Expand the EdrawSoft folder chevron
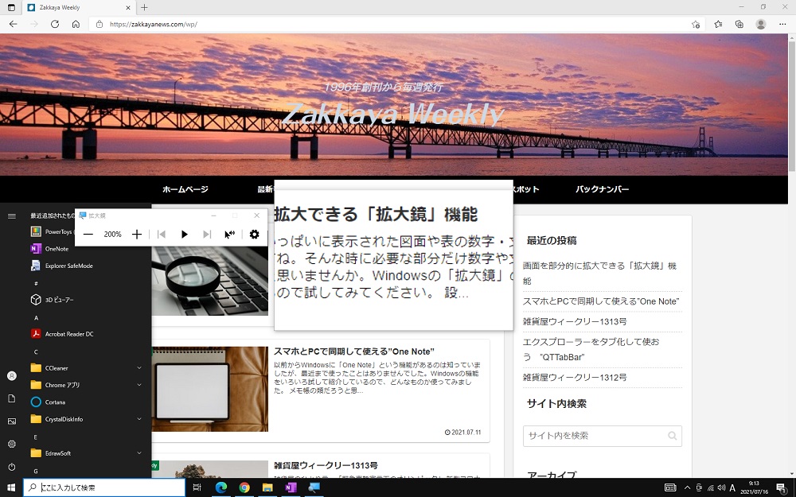796x497 pixels. (139, 453)
